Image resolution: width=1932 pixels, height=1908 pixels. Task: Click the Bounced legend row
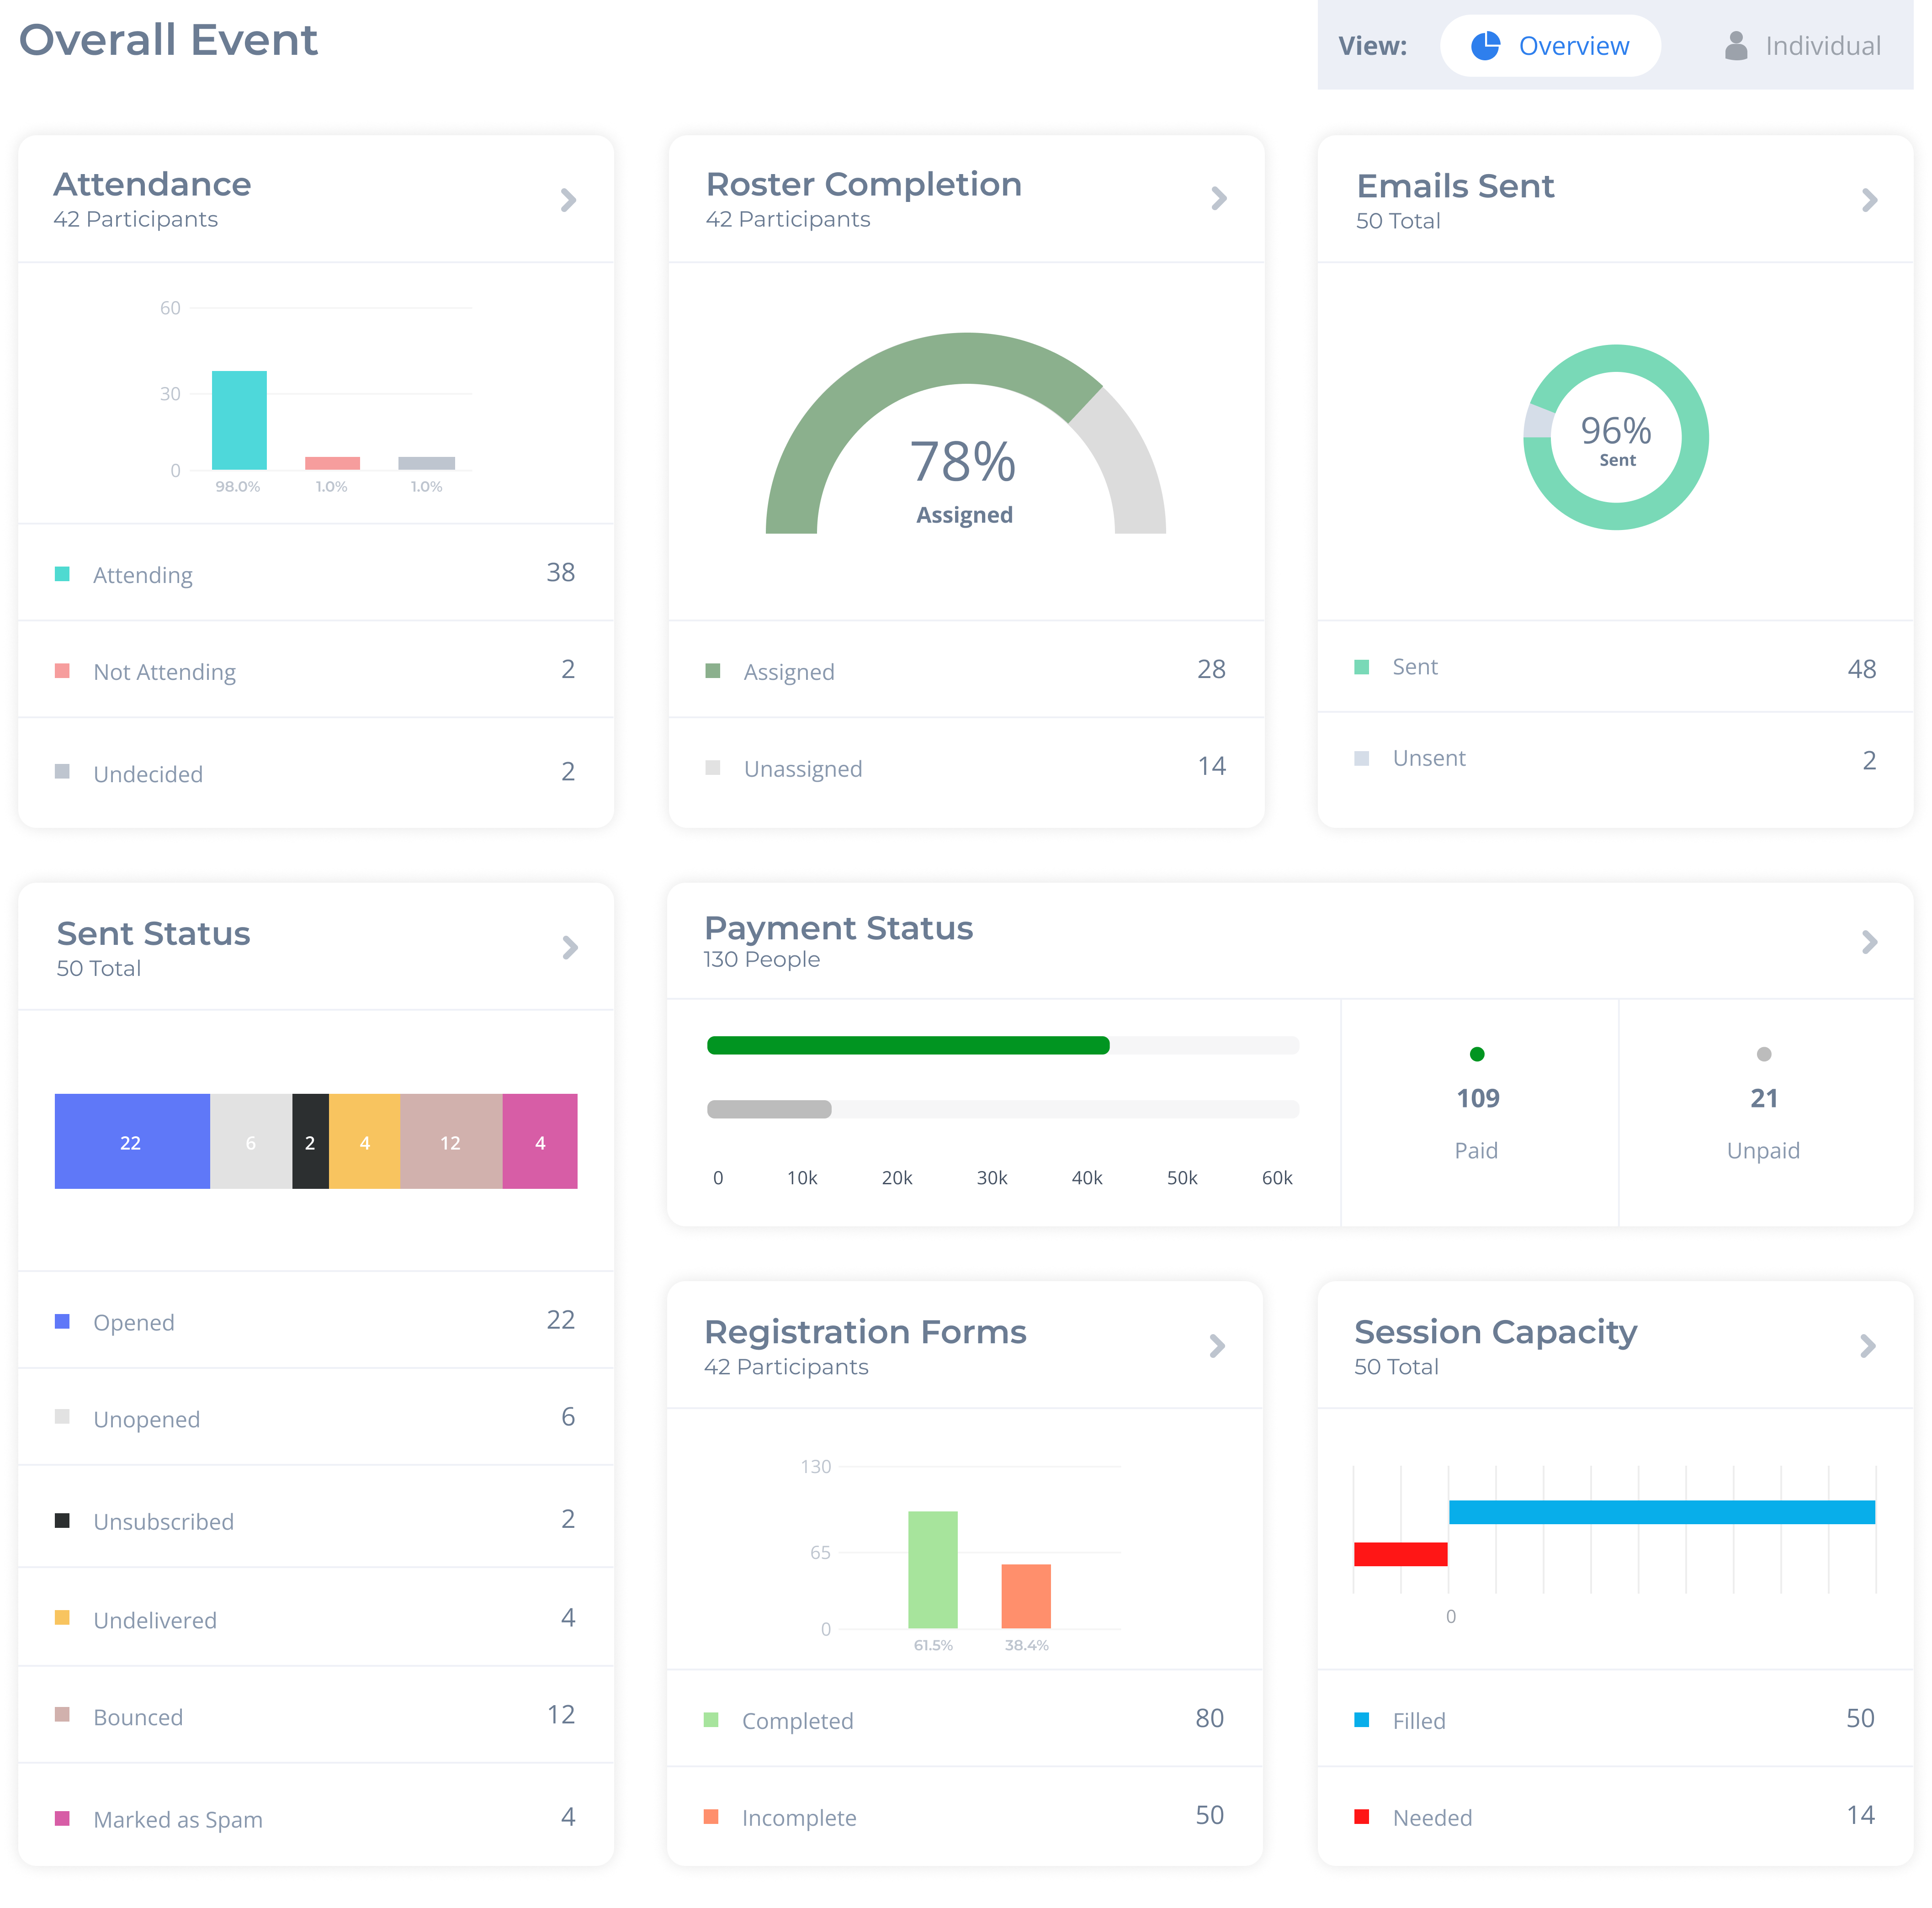point(138,1717)
